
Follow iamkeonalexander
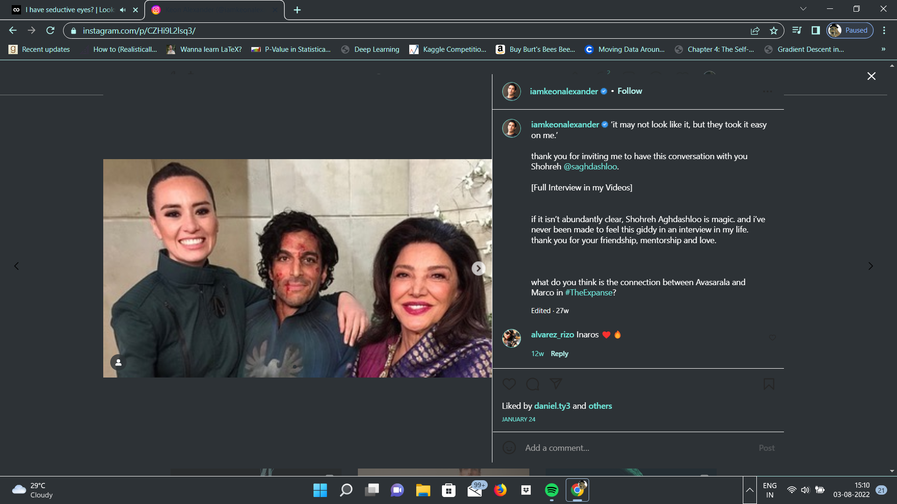click(629, 91)
